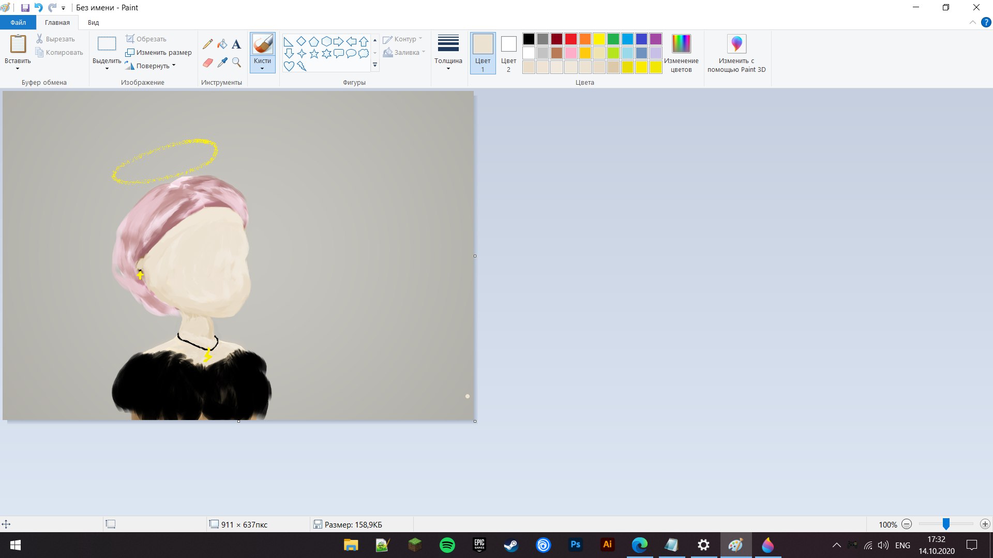Click Copy (Копировать) button

[x=59, y=52]
